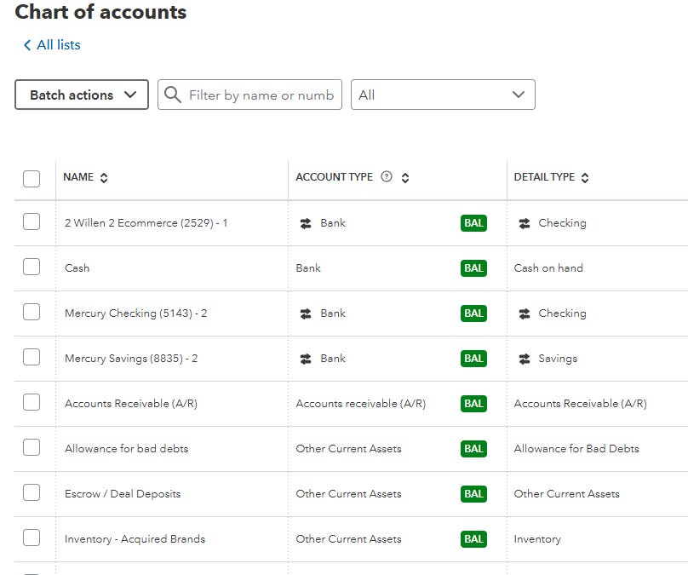Expand the All account filter dropdown
The image size is (688, 575).
coord(443,95)
